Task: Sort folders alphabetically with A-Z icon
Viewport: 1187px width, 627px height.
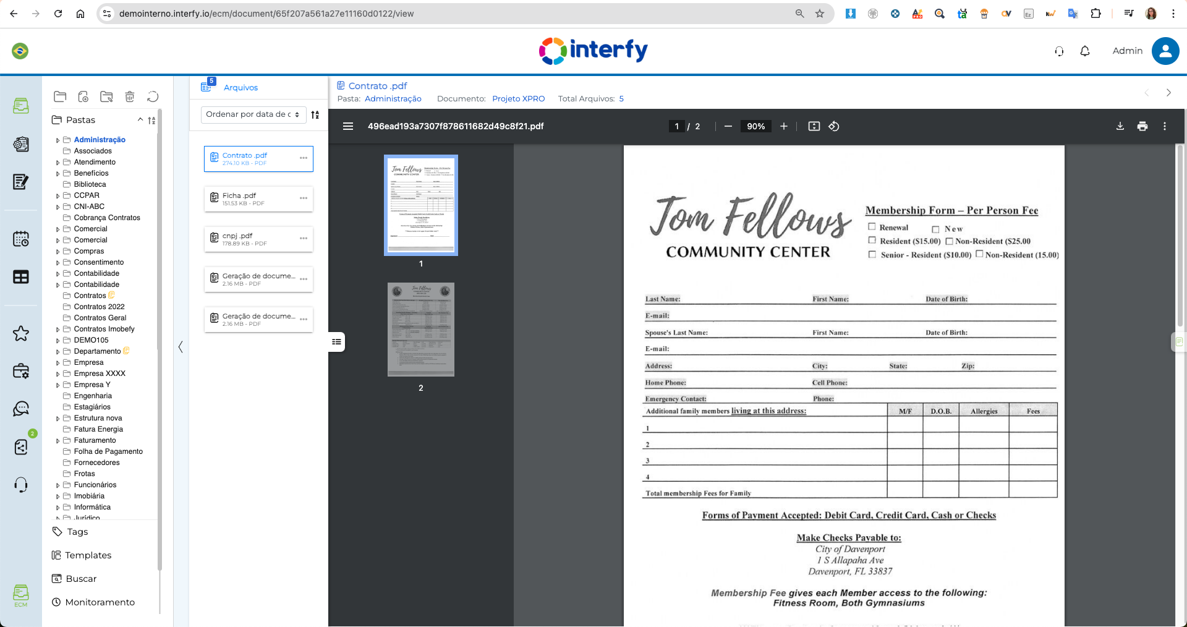Action: point(152,120)
